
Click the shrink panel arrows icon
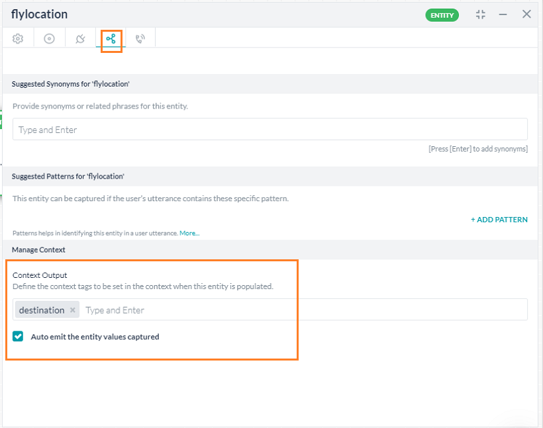coord(481,15)
